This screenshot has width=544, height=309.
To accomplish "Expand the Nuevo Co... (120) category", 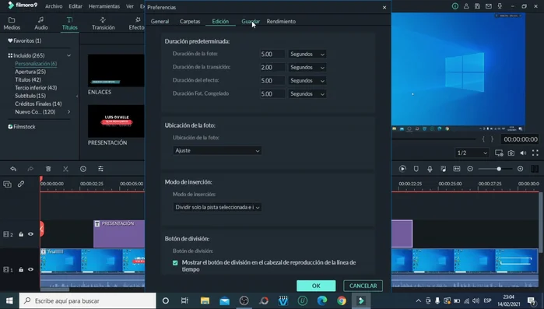I will point(68,111).
